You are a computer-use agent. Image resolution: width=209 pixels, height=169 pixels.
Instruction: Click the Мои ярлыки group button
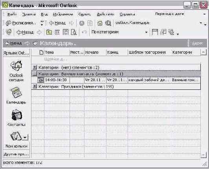pyautogui.click(x=16, y=146)
